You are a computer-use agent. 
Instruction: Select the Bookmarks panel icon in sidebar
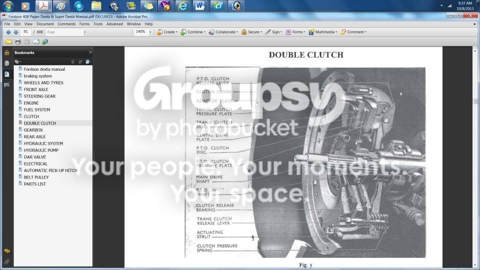[7, 74]
